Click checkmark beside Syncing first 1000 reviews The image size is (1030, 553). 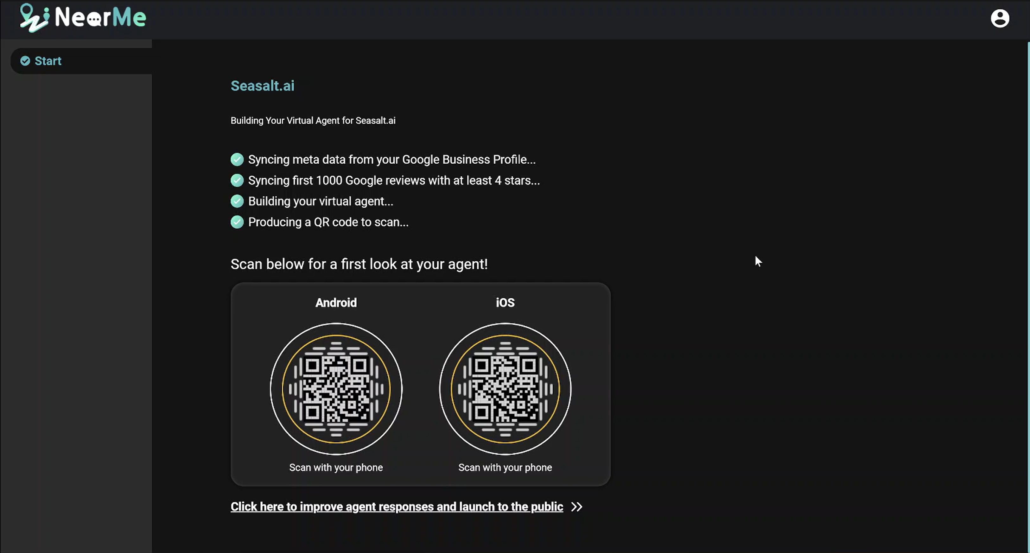(237, 180)
